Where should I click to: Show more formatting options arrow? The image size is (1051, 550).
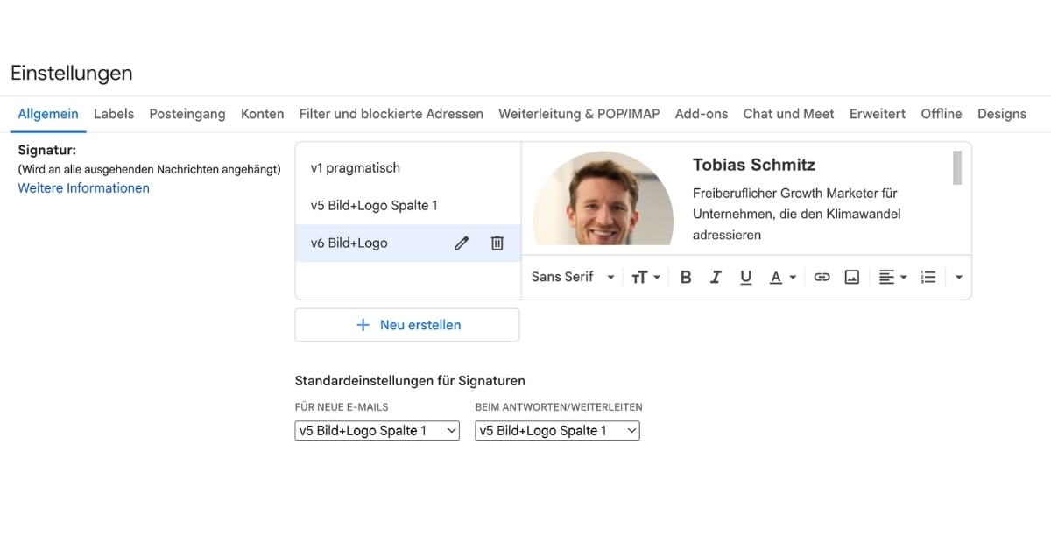[x=958, y=277]
